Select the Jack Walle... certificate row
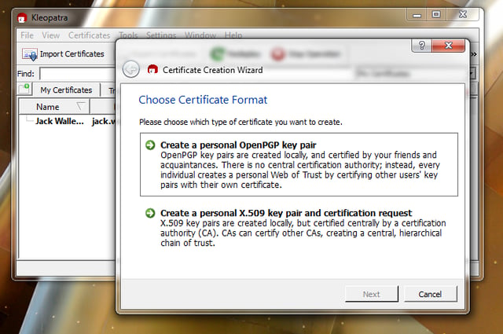This screenshot has width=503, height=334. pyautogui.click(x=68, y=121)
